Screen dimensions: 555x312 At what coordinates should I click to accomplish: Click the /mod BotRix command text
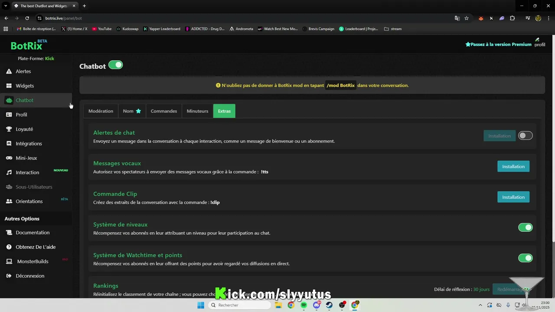(x=341, y=85)
